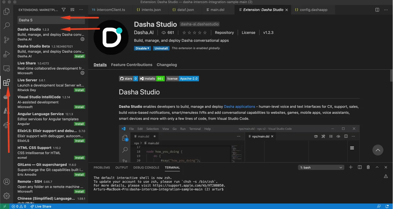Install Remote - SSH extension
The width and height of the screenshot is (393, 209).
coord(79,192)
